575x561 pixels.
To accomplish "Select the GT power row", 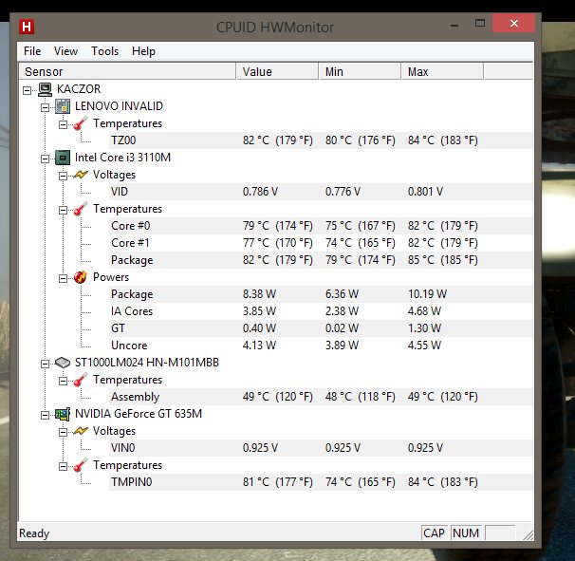I will [x=321, y=328].
